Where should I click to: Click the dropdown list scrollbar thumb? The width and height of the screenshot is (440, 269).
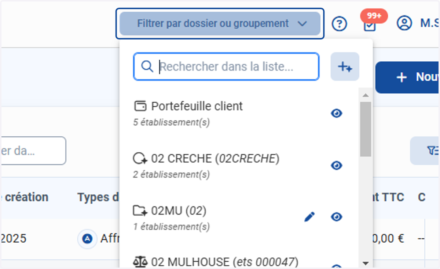366,129
